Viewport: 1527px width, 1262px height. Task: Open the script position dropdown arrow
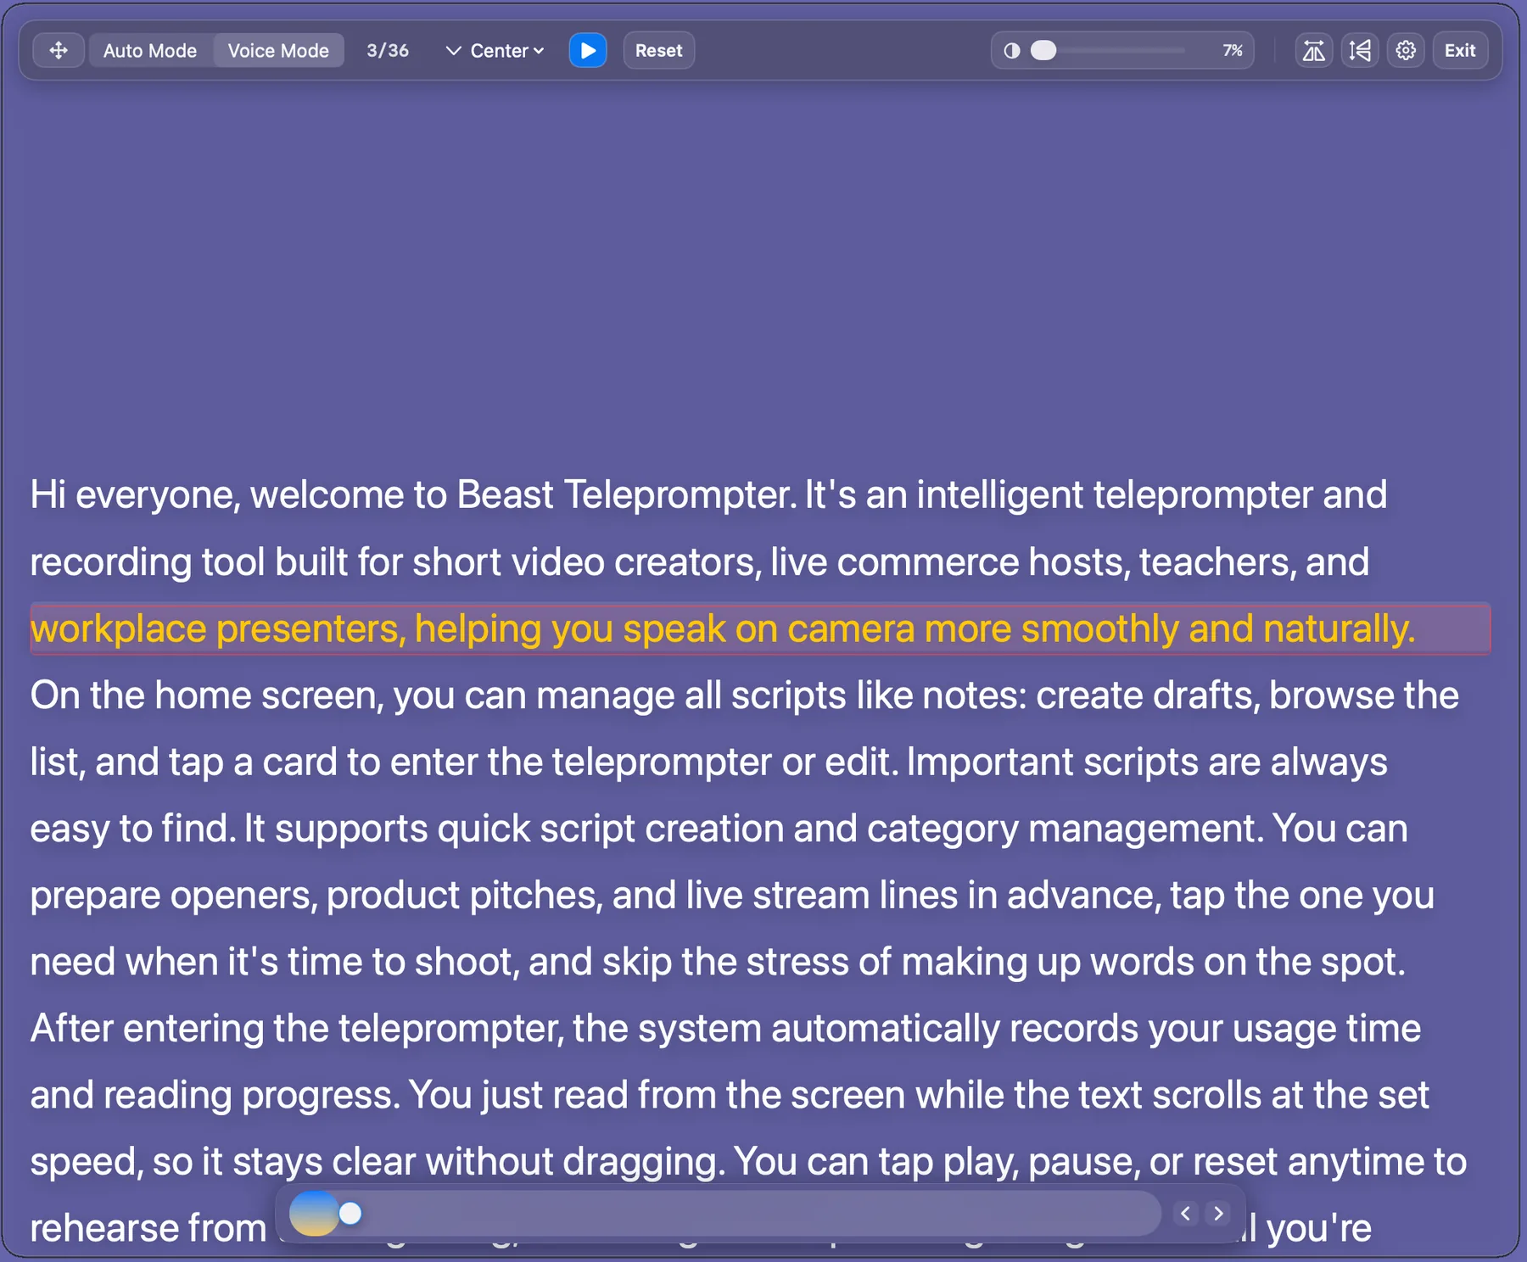coord(540,50)
